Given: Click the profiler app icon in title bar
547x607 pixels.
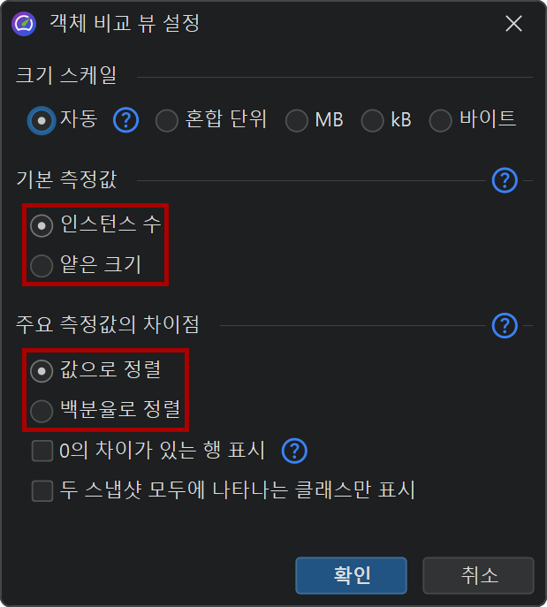Looking at the screenshot, I should 24,24.
